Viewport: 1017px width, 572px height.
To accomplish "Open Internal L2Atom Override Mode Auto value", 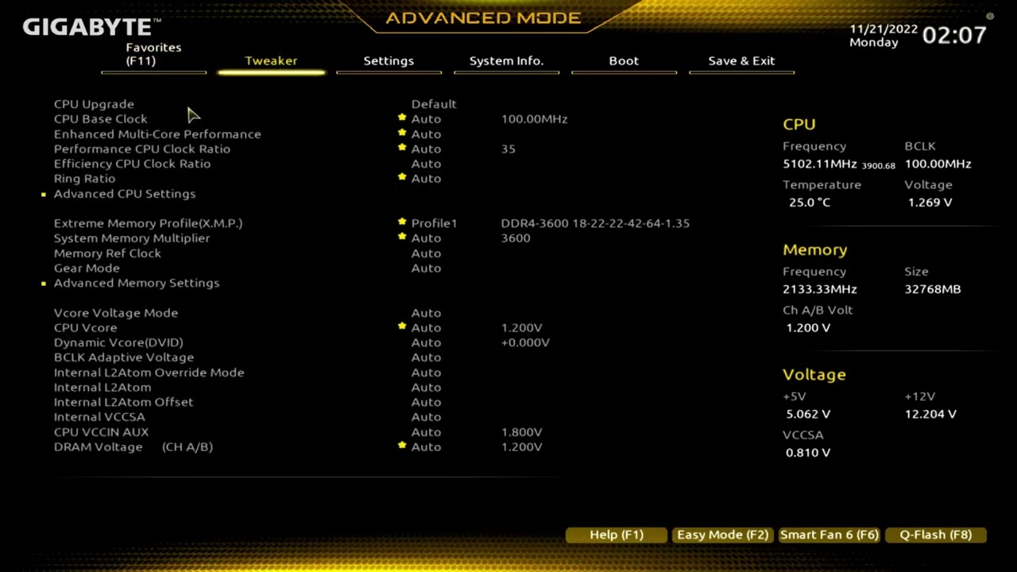I will click(426, 373).
